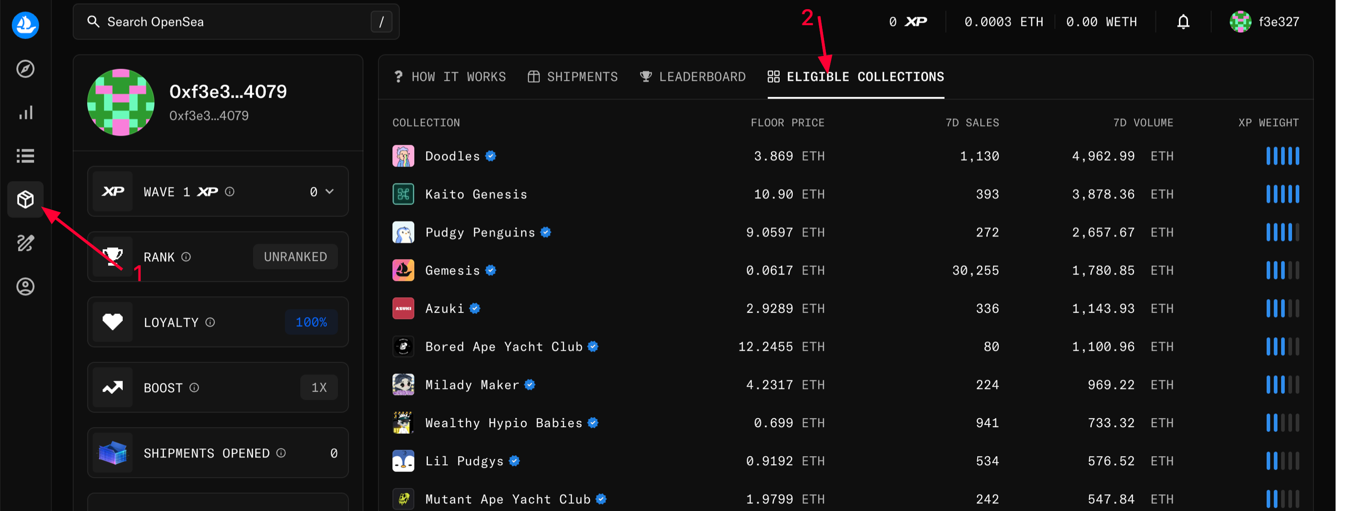
Task: Click info icon next to LOYALTY
Action: 210,322
